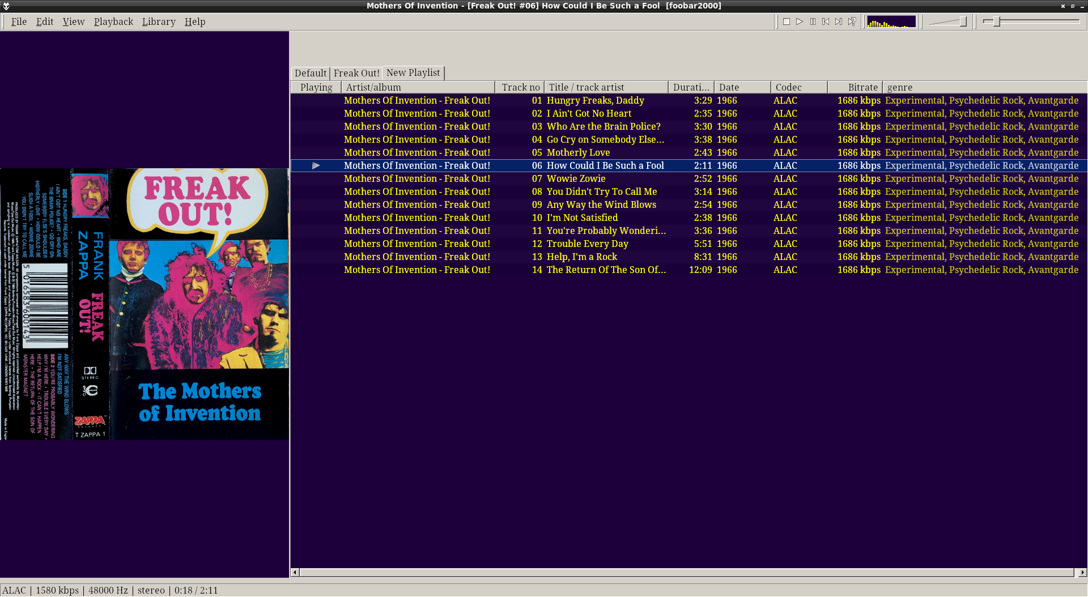Select track I Ain't Got No Heart
This screenshot has width=1088, height=597.
pyautogui.click(x=688, y=113)
